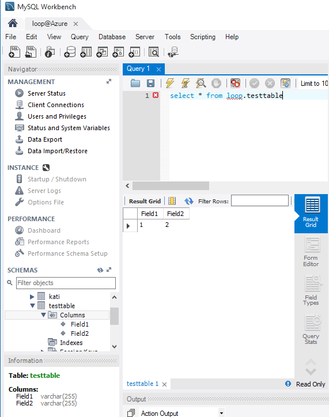Open Query Stats side panel
The height and width of the screenshot is (417, 329).
[311, 329]
